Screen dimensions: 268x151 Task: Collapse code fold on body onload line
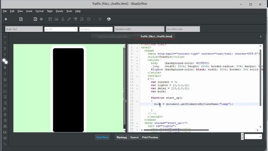(137, 123)
